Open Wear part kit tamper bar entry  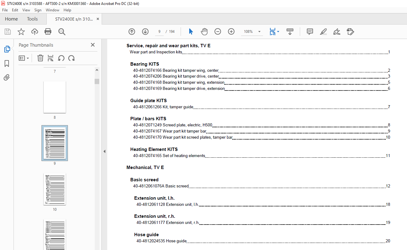(x=261, y=131)
